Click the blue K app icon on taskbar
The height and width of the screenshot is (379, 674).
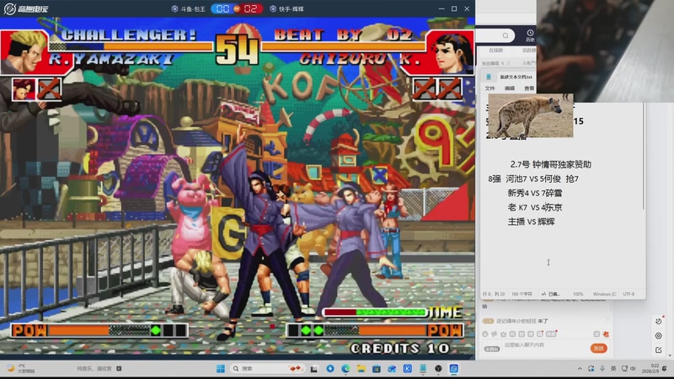click(x=408, y=369)
